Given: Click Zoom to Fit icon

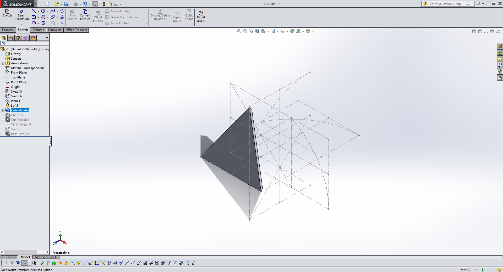Looking at the screenshot, I should (x=239, y=31).
